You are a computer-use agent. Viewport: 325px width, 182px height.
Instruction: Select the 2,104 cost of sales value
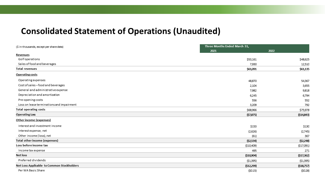(x=253, y=86)
